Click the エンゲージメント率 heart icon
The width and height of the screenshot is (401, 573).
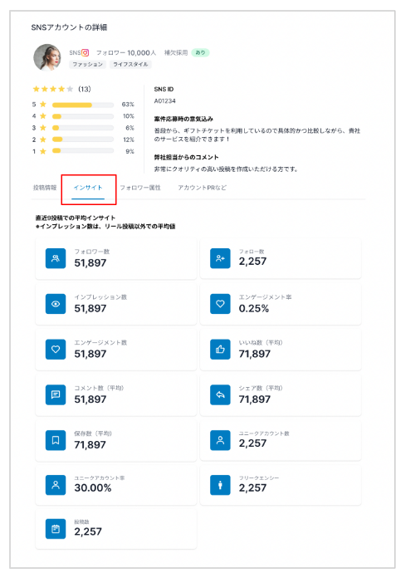pyautogui.click(x=220, y=304)
